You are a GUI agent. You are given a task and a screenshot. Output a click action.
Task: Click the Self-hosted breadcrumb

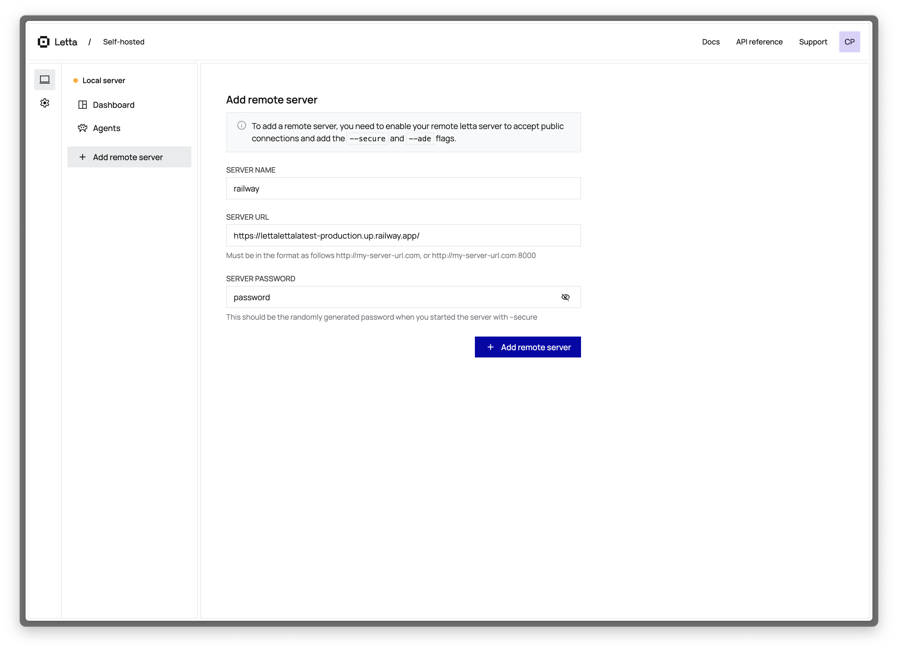click(x=124, y=42)
